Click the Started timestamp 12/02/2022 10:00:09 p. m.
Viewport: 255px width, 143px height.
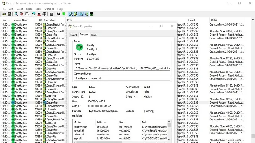click(103, 111)
